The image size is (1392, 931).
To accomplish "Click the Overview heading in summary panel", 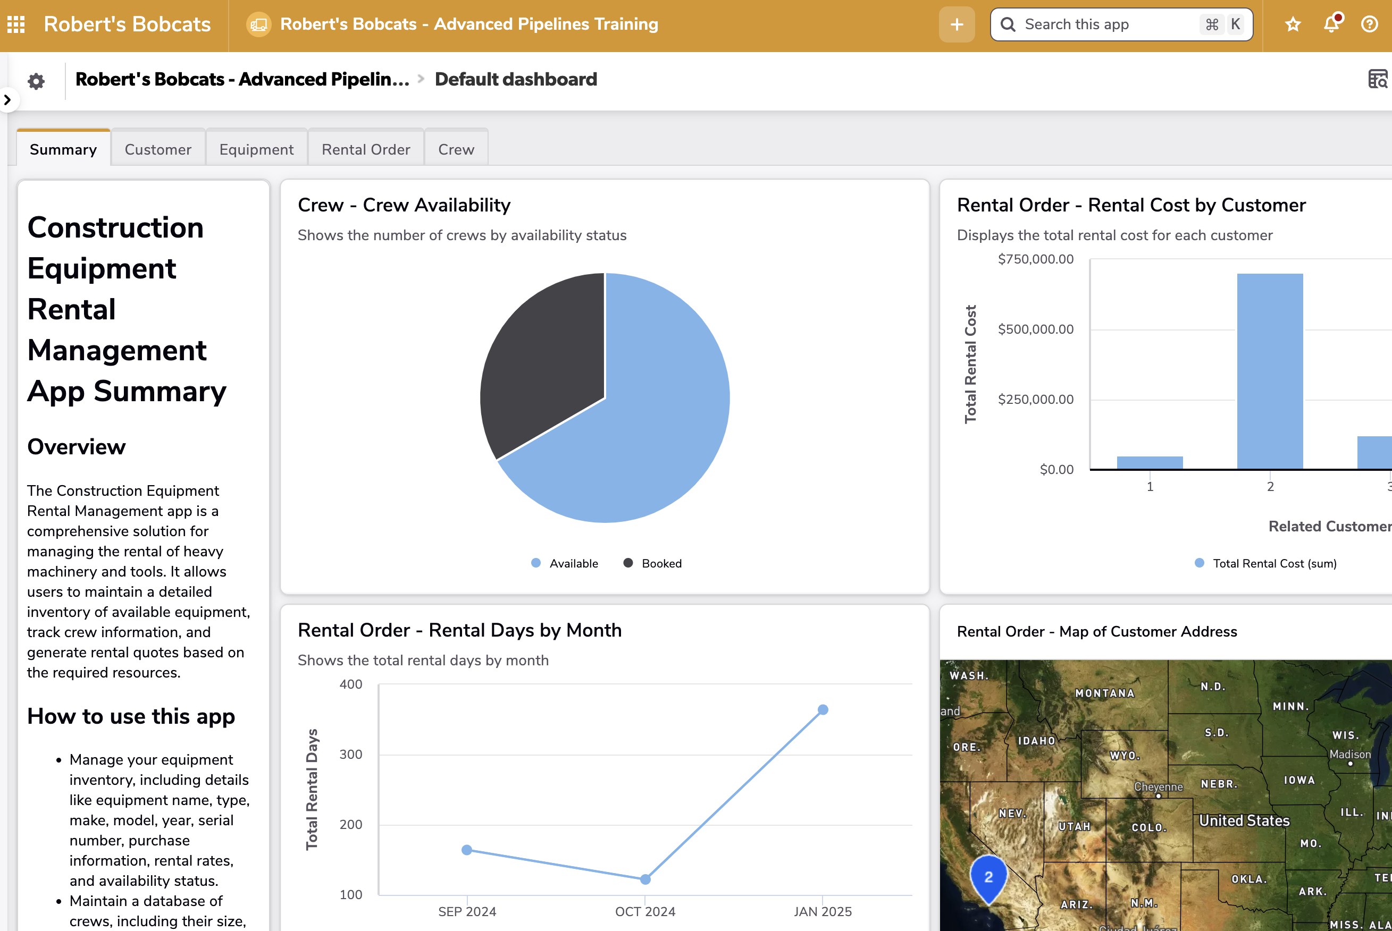I will click(x=77, y=446).
